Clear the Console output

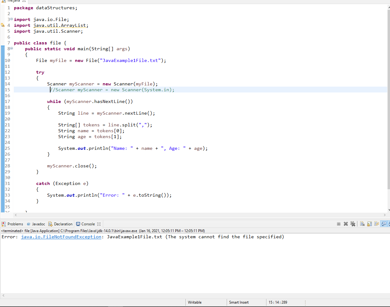[362, 224]
